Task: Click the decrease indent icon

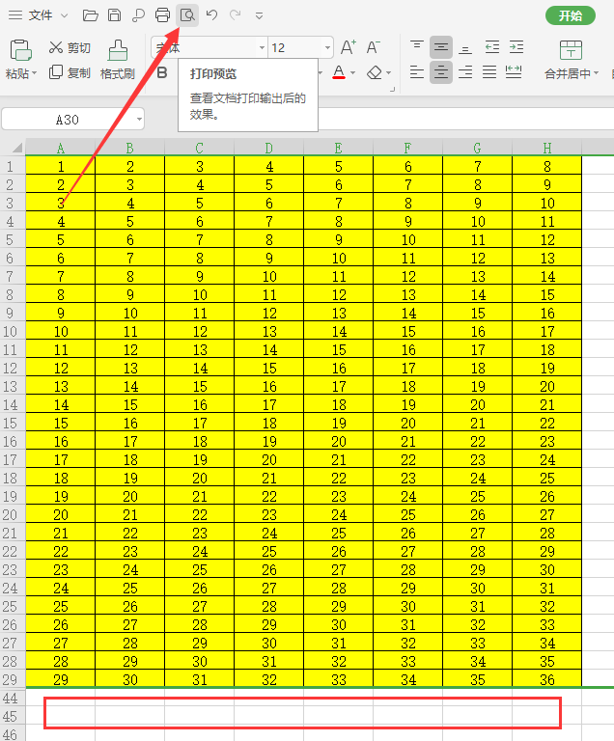Action: pyautogui.click(x=492, y=46)
